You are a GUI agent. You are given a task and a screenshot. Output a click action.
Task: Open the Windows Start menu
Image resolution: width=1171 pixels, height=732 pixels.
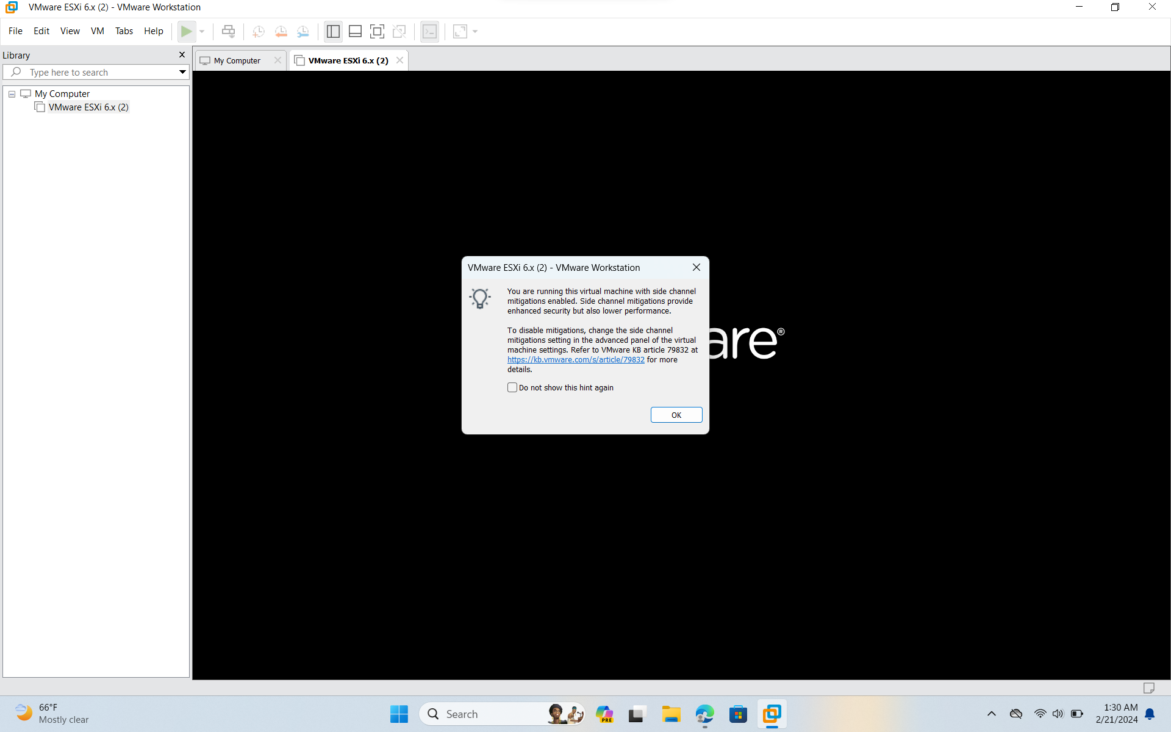[399, 714]
